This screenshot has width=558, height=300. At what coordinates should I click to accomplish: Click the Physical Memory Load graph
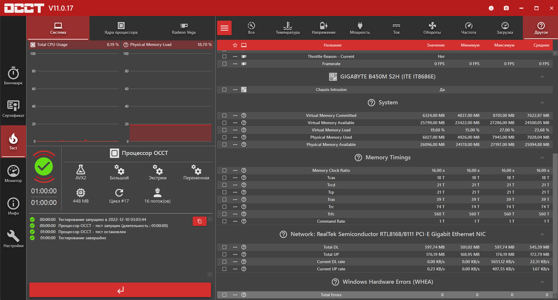[x=170, y=98]
